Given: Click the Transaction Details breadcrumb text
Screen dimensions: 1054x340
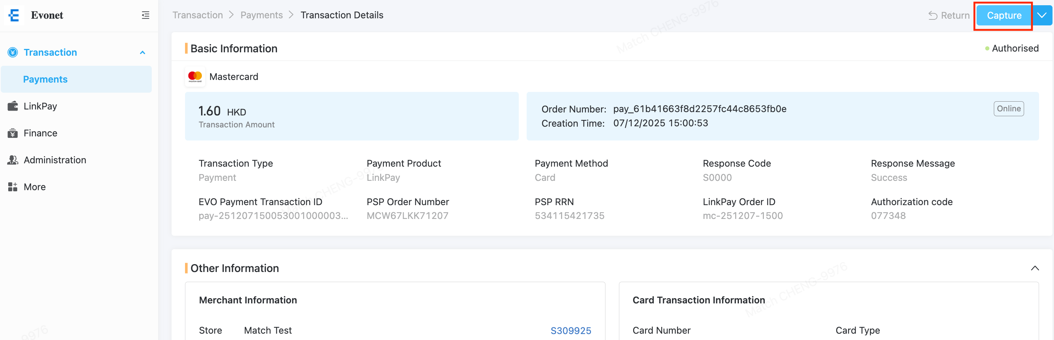Looking at the screenshot, I should (342, 15).
